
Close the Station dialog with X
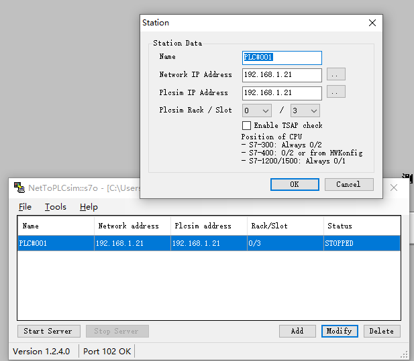(372, 23)
